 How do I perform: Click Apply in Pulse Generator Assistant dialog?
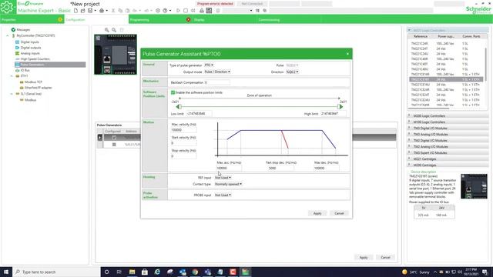[x=317, y=213]
